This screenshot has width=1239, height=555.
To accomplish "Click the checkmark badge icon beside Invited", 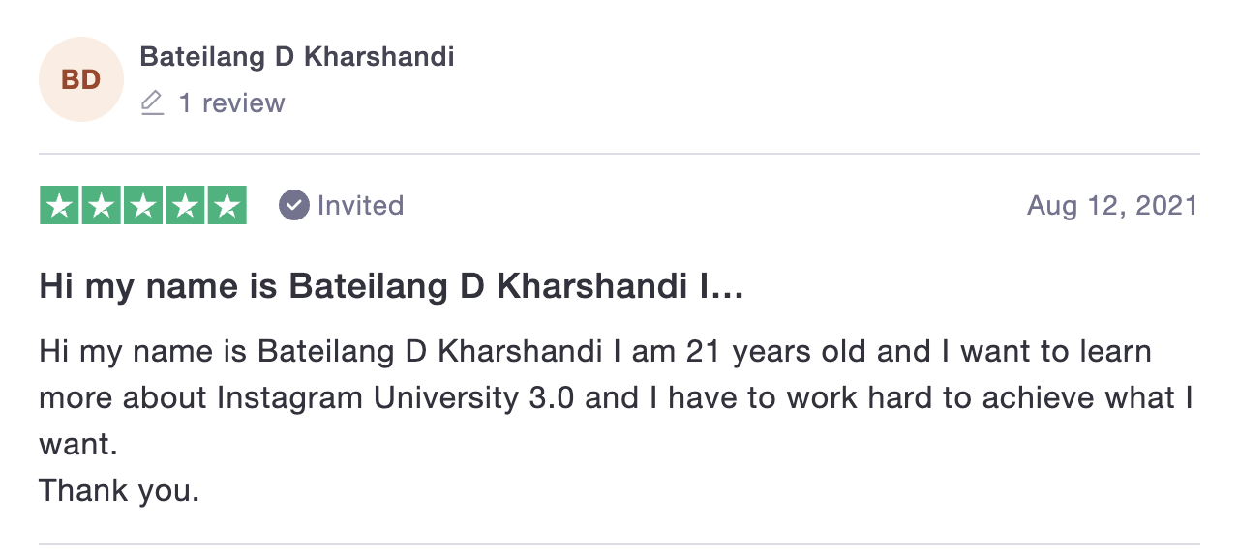I will pos(293,205).
